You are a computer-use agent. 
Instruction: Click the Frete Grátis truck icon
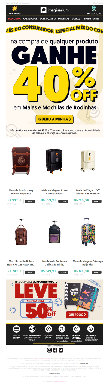point(62,329)
